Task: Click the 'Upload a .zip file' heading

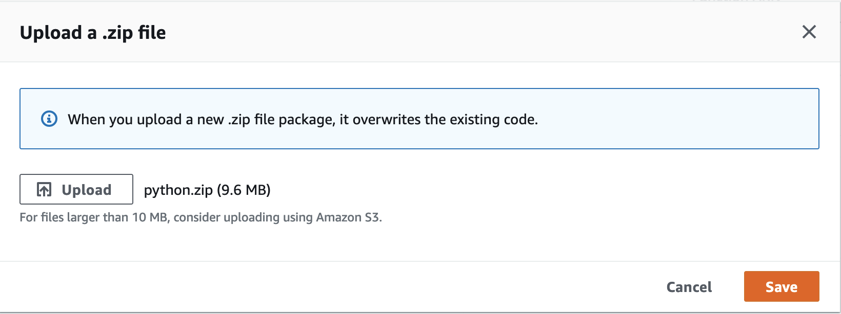Action: click(93, 33)
